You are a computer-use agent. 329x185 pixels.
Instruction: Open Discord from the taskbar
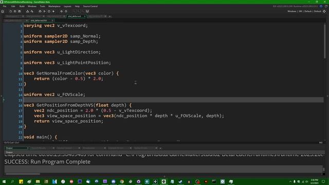113,181
